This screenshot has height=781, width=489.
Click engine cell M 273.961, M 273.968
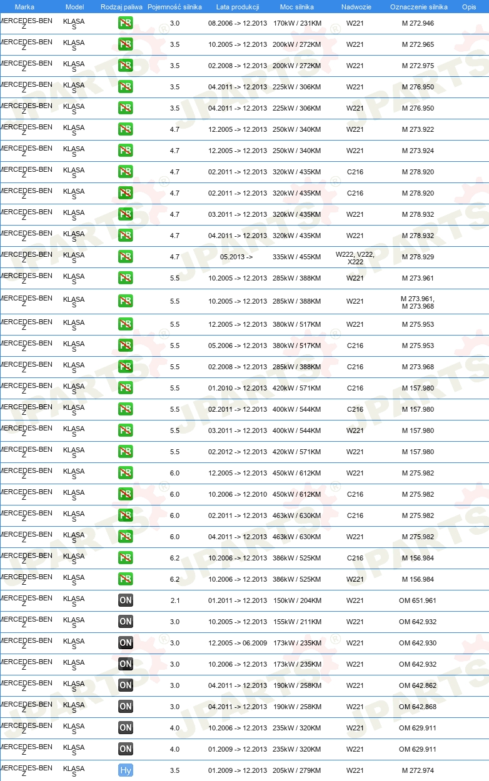[x=418, y=302]
